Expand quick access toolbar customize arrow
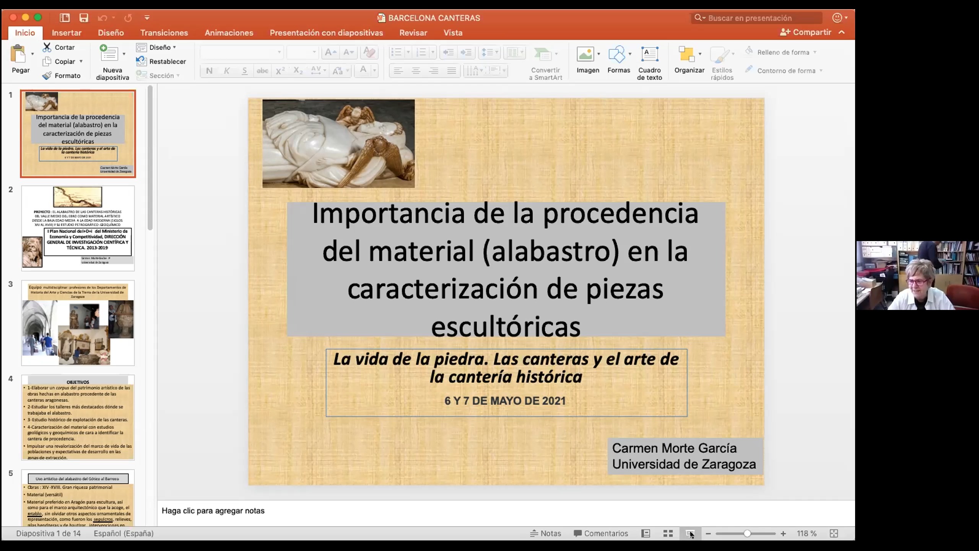 (x=147, y=18)
